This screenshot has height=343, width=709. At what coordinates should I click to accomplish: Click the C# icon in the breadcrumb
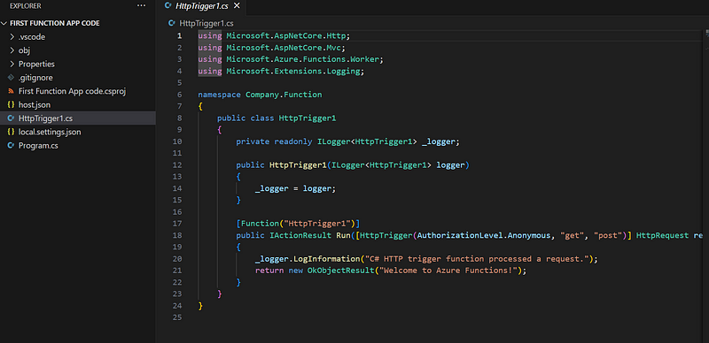click(171, 23)
